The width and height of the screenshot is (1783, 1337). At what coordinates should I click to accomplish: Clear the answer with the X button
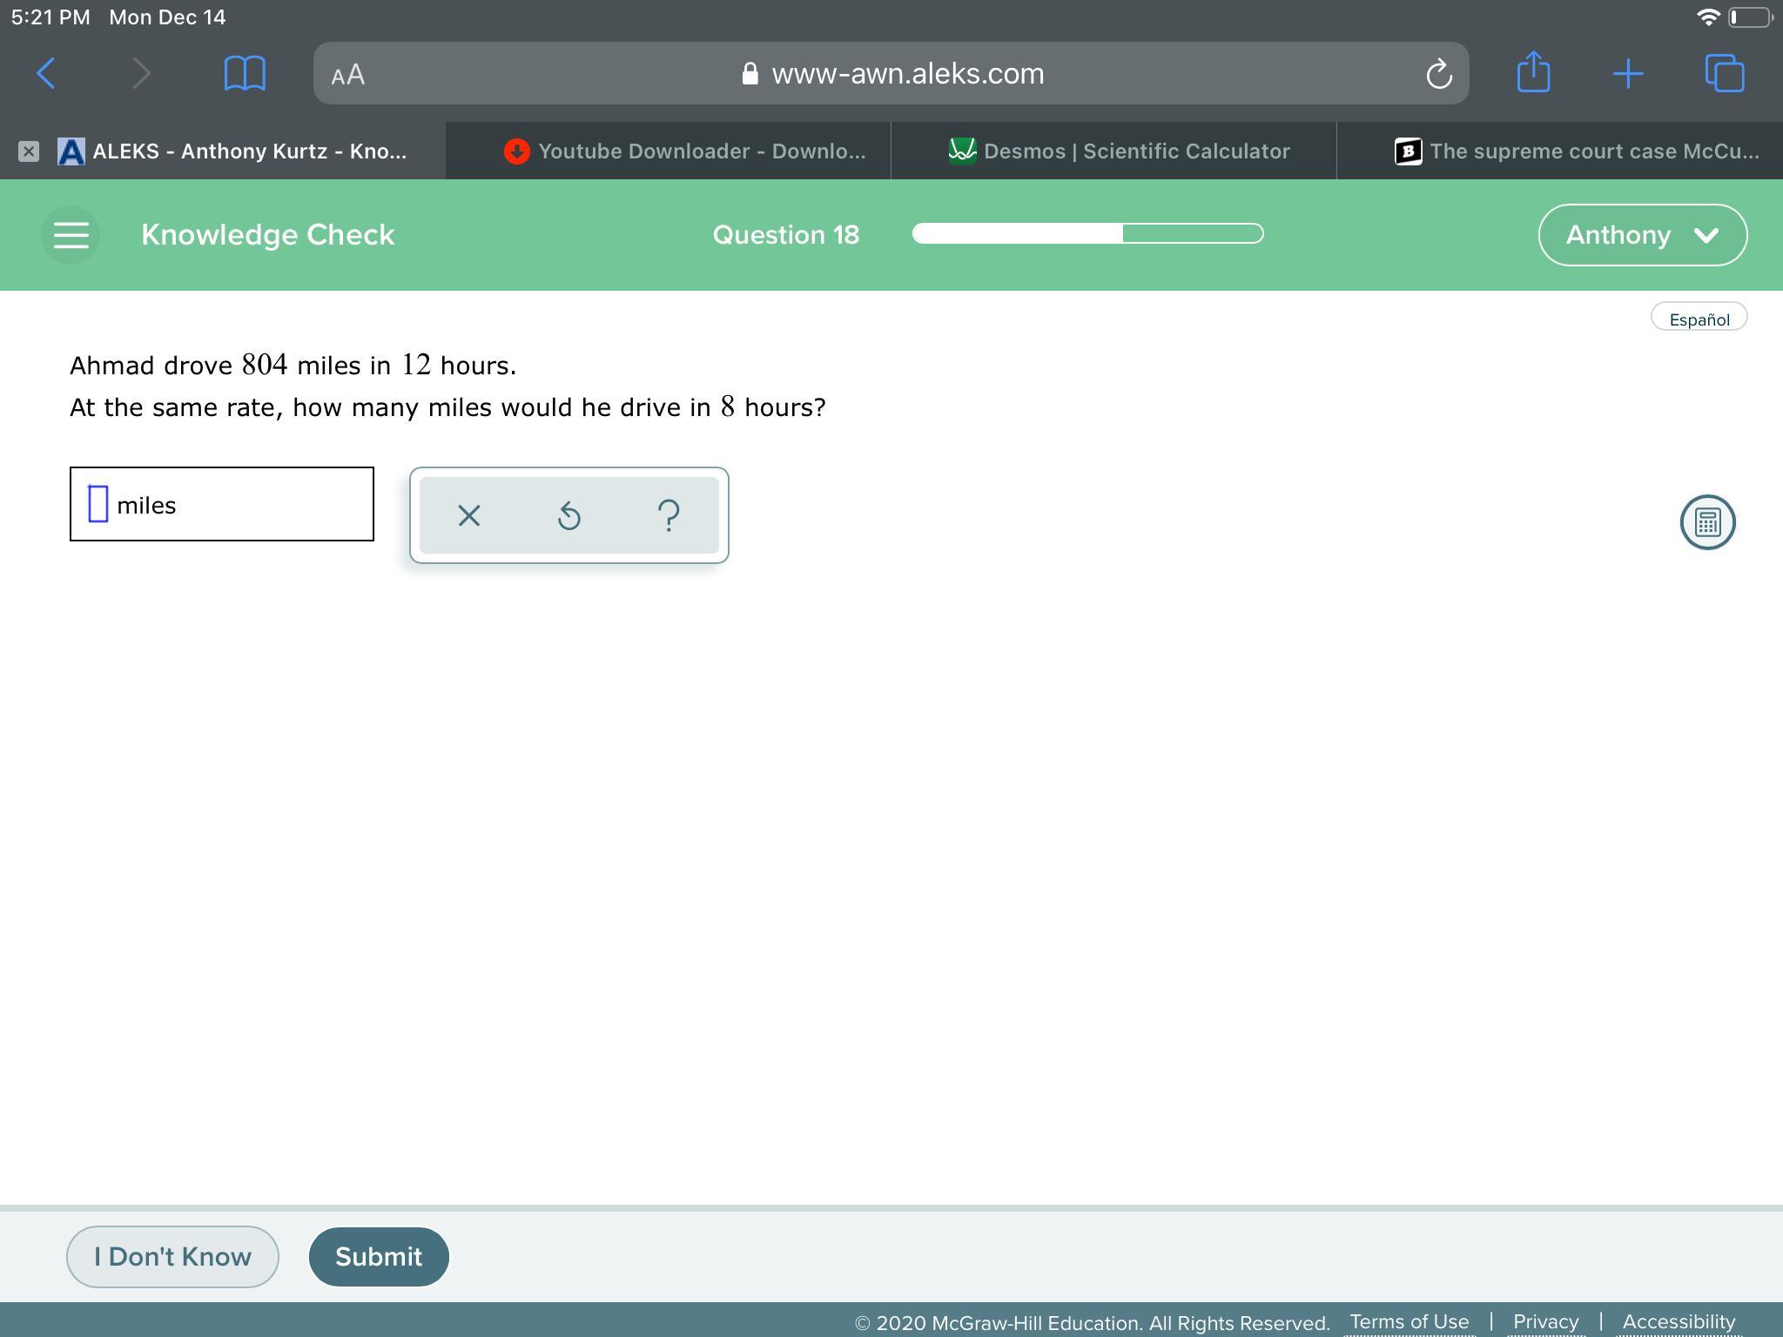coord(468,515)
